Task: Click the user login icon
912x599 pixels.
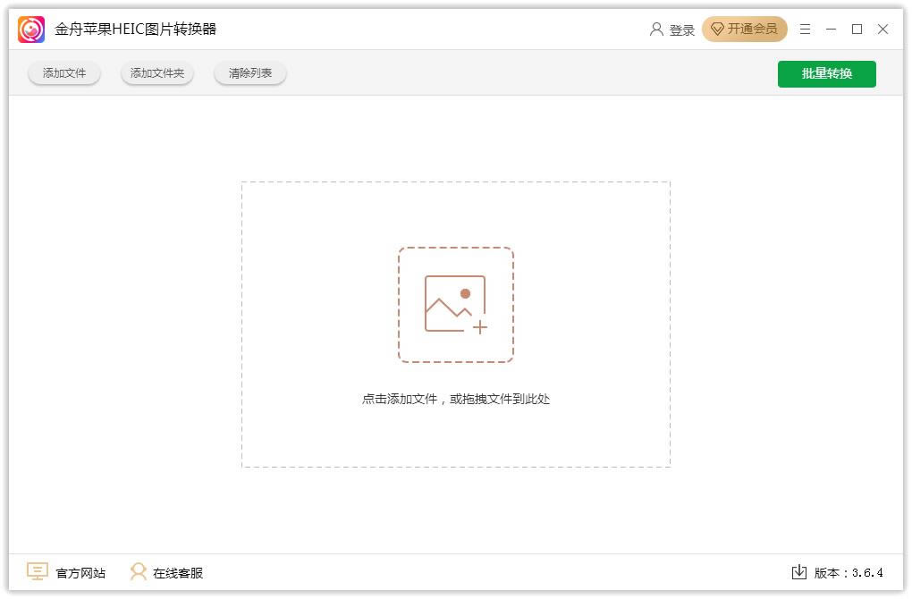Action: click(x=656, y=30)
